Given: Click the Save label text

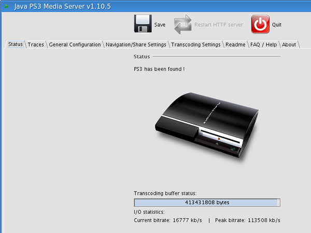Looking at the screenshot, I should point(160,25).
